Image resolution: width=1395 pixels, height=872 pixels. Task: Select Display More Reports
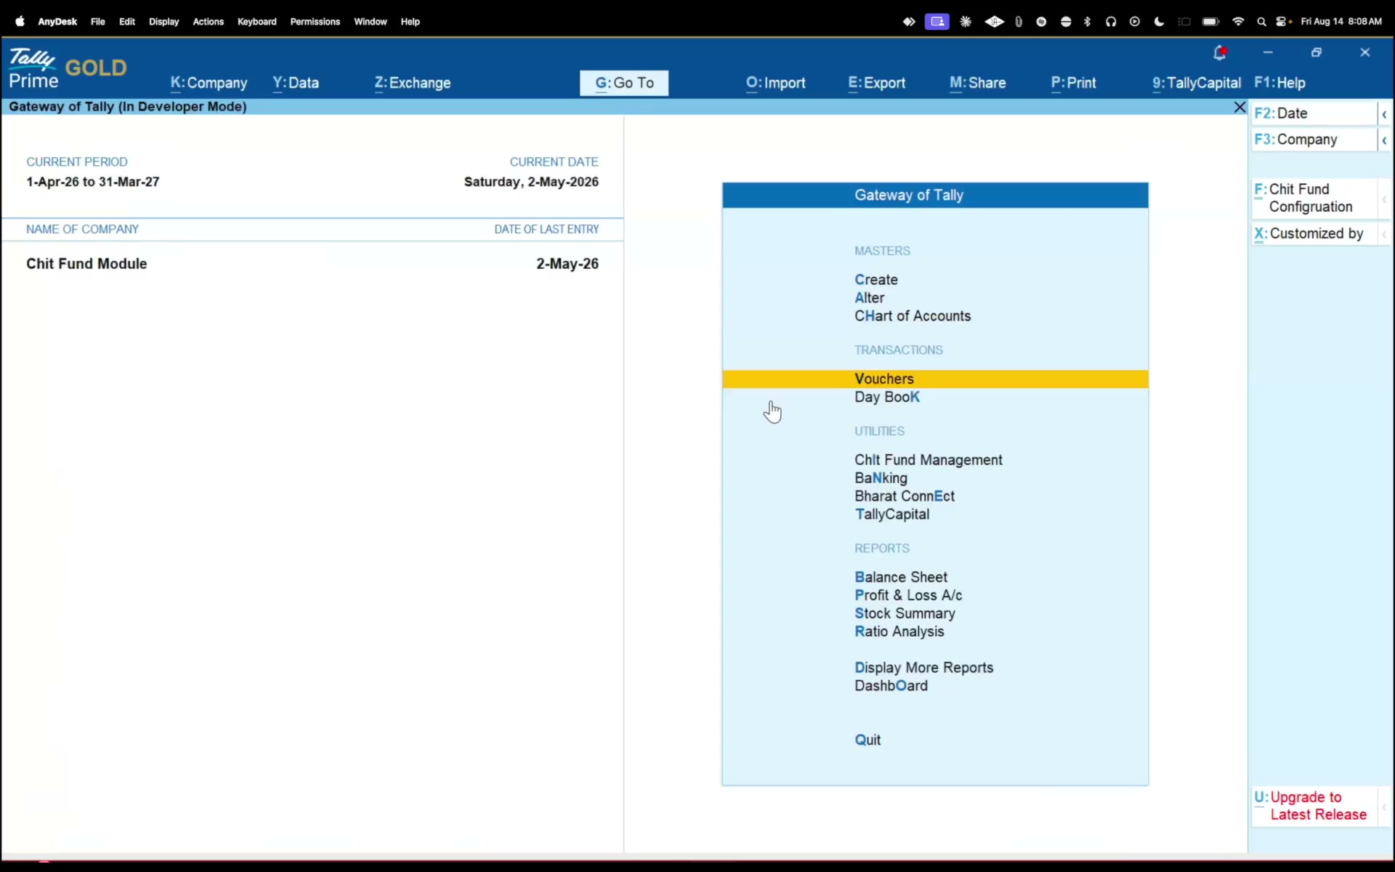pyautogui.click(x=923, y=668)
